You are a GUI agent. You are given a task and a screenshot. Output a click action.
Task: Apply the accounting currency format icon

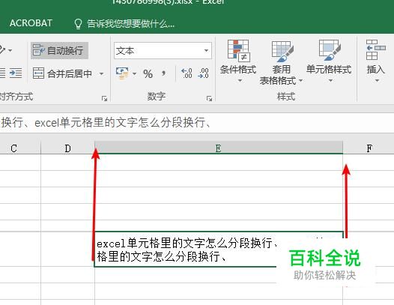[x=122, y=73]
